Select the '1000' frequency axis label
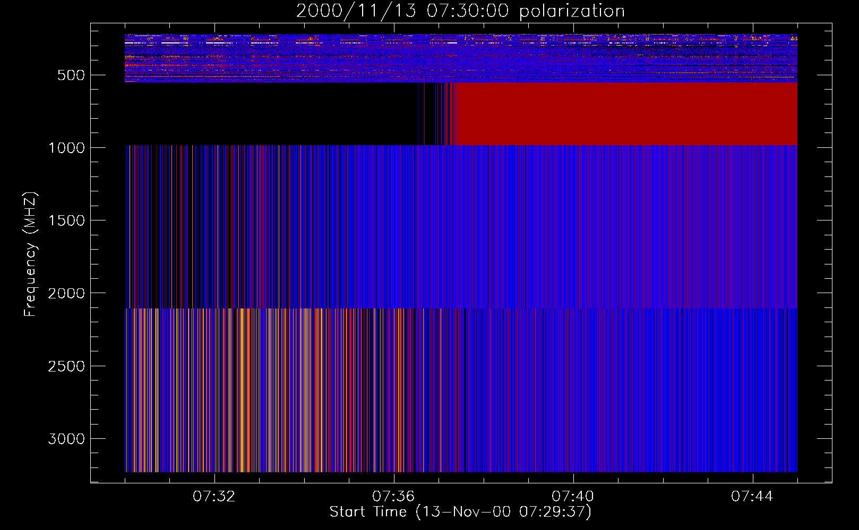Image resolution: width=859 pixels, height=530 pixels. pyautogui.click(x=66, y=148)
